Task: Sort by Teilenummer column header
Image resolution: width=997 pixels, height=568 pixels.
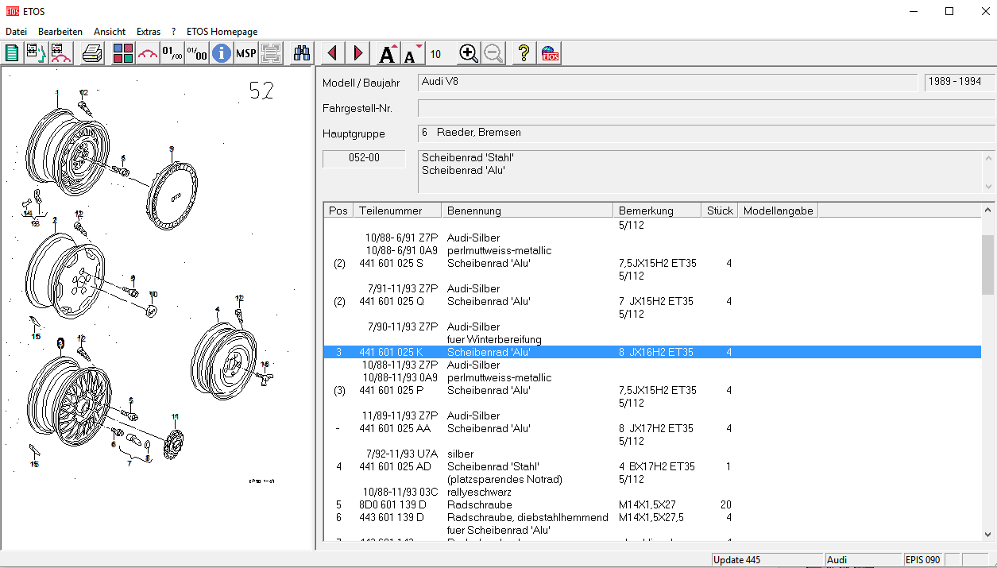Action: pos(396,211)
